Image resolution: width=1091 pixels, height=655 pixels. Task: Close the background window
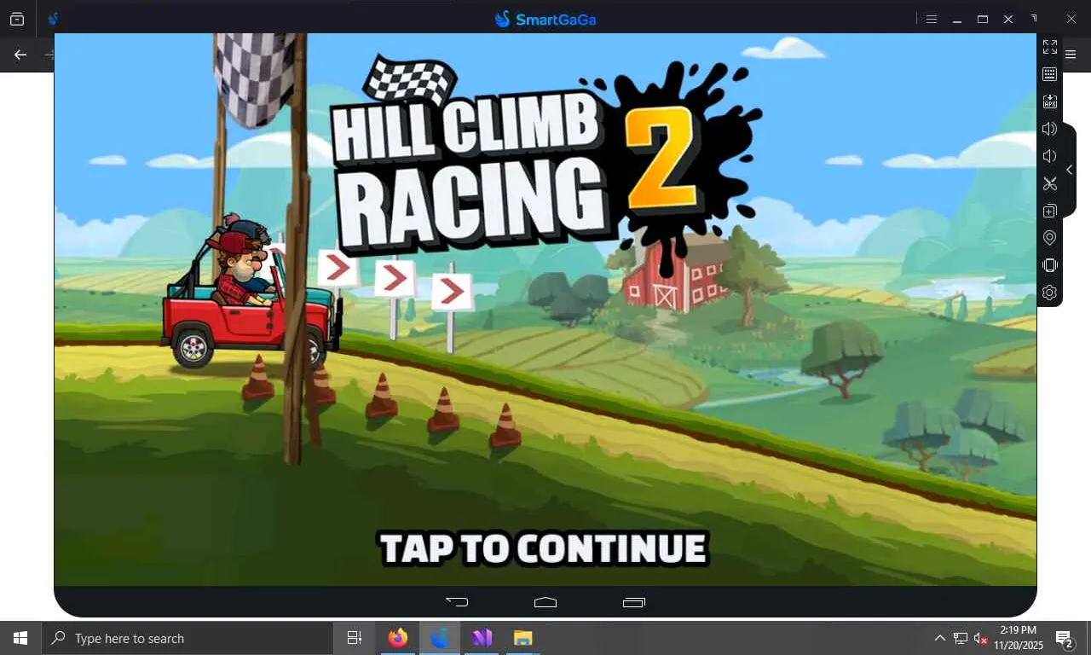tap(1071, 19)
